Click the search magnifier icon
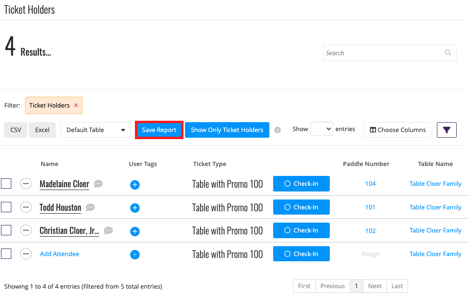 [x=448, y=53]
